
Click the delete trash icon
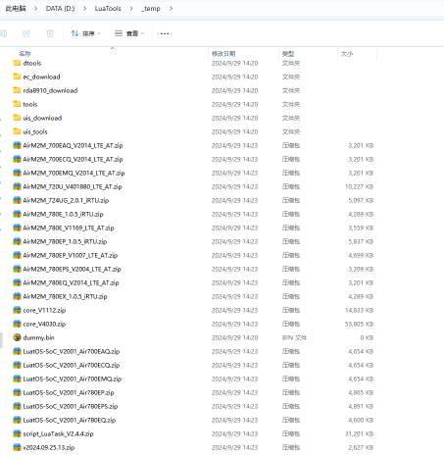point(50,33)
